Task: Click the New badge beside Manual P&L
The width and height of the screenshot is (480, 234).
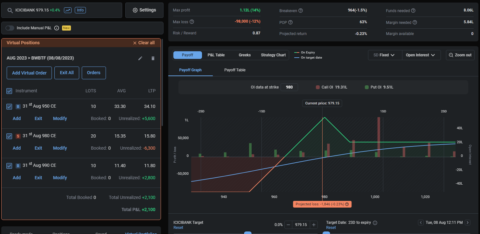Action: [66, 28]
